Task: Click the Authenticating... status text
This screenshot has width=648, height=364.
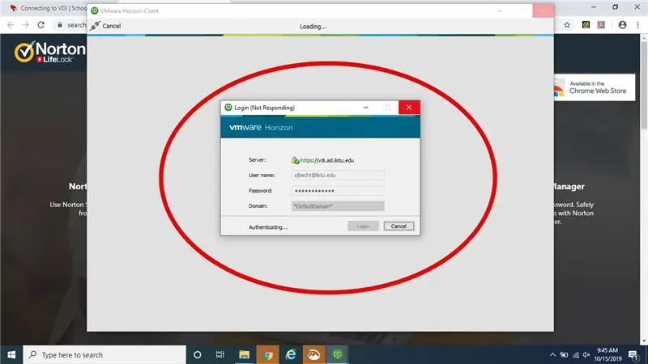Action: tap(268, 227)
